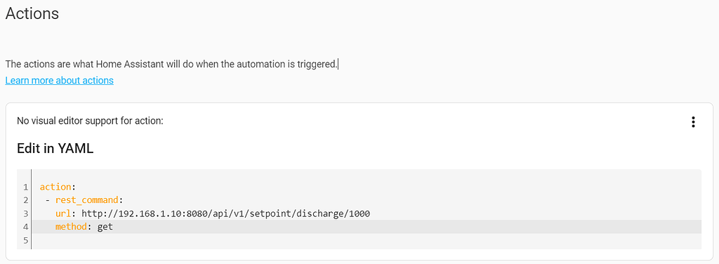Screen dimensions: 719x264
Task: Click line number 3 in YAML gutter
Action: (x=25, y=213)
